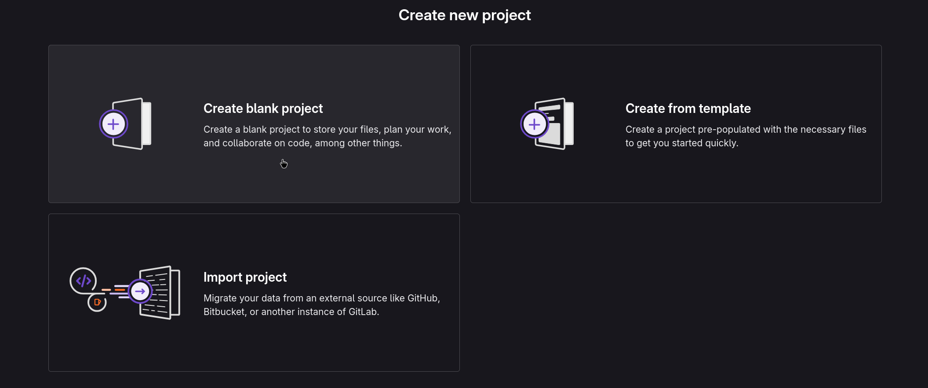Viewport: 928px width, 388px height.
Task: Click the small orange circle icon under code brackets
Action: pos(97,302)
